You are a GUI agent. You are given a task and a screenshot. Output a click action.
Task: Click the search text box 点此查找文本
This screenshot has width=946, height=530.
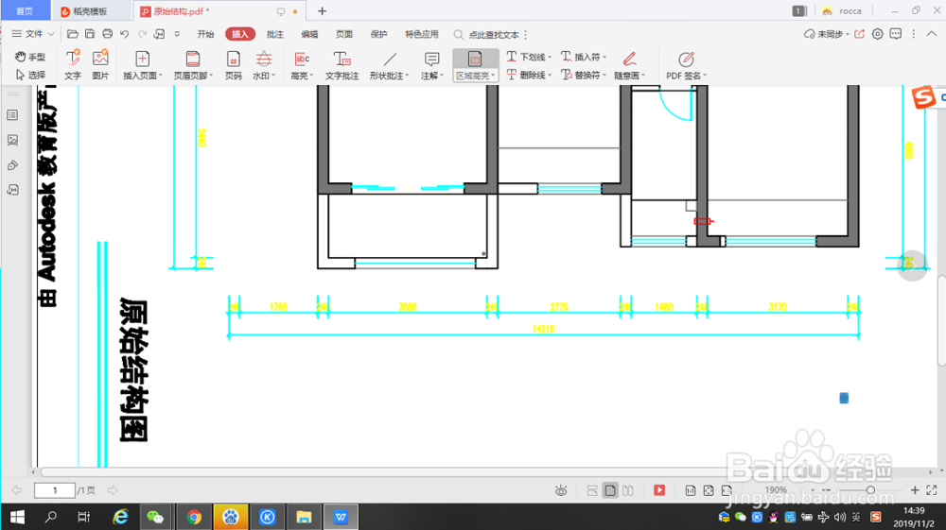(494, 34)
